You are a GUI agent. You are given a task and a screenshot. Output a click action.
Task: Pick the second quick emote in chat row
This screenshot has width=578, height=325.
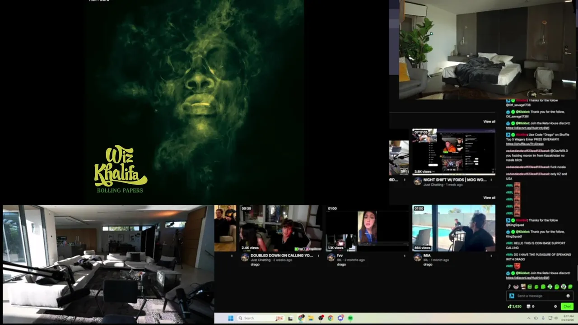(516, 287)
